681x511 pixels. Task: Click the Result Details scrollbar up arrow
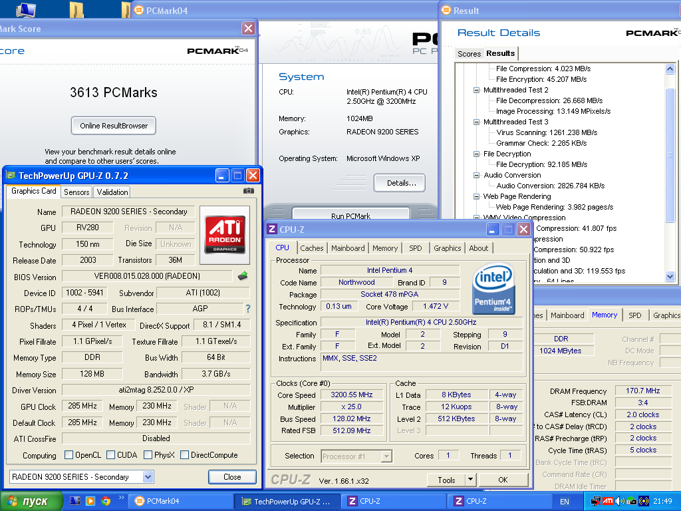[670, 69]
